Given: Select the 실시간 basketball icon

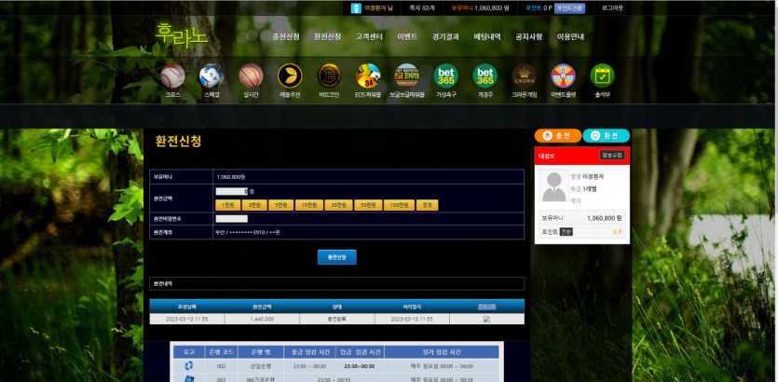Looking at the screenshot, I should [x=251, y=75].
